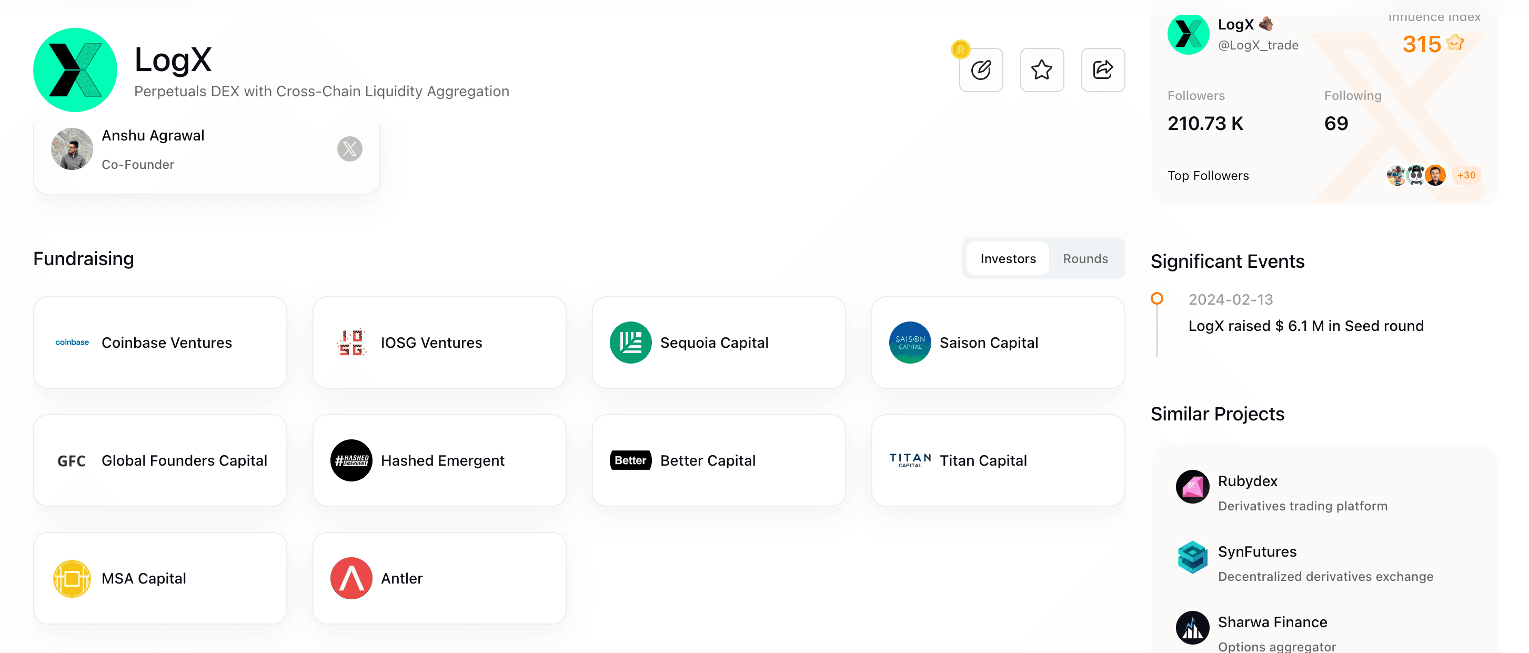This screenshot has height=653, width=1529.
Task: Open the Sharwa Finance similar project name
Action: (1273, 622)
